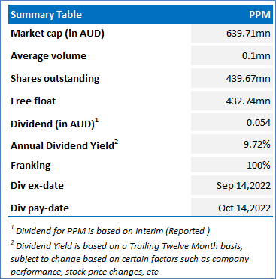Select the 9.72% yield cell
The width and height of the screenshot is (276, 279).
232,144
